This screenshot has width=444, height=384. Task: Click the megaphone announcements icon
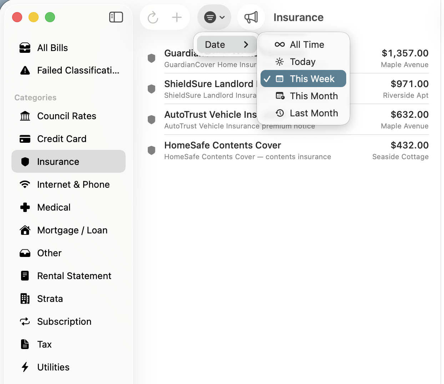pos(251,17)
